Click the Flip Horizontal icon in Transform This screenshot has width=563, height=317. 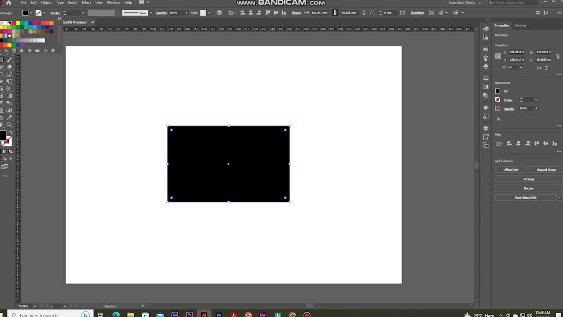[x=539, y=68]
